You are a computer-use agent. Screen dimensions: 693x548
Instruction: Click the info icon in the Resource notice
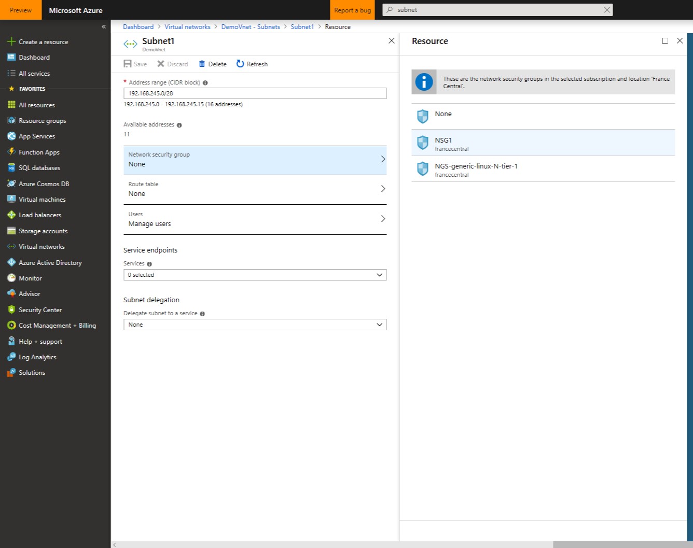pos(424,82)
